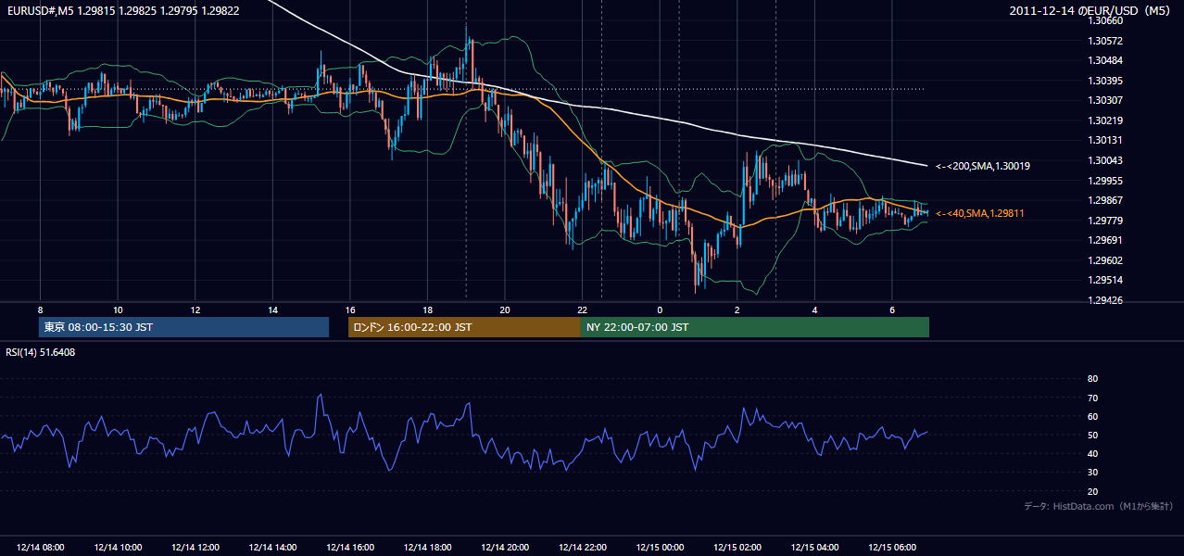Click price level 1.29691 on the axis

(1105, 240)
